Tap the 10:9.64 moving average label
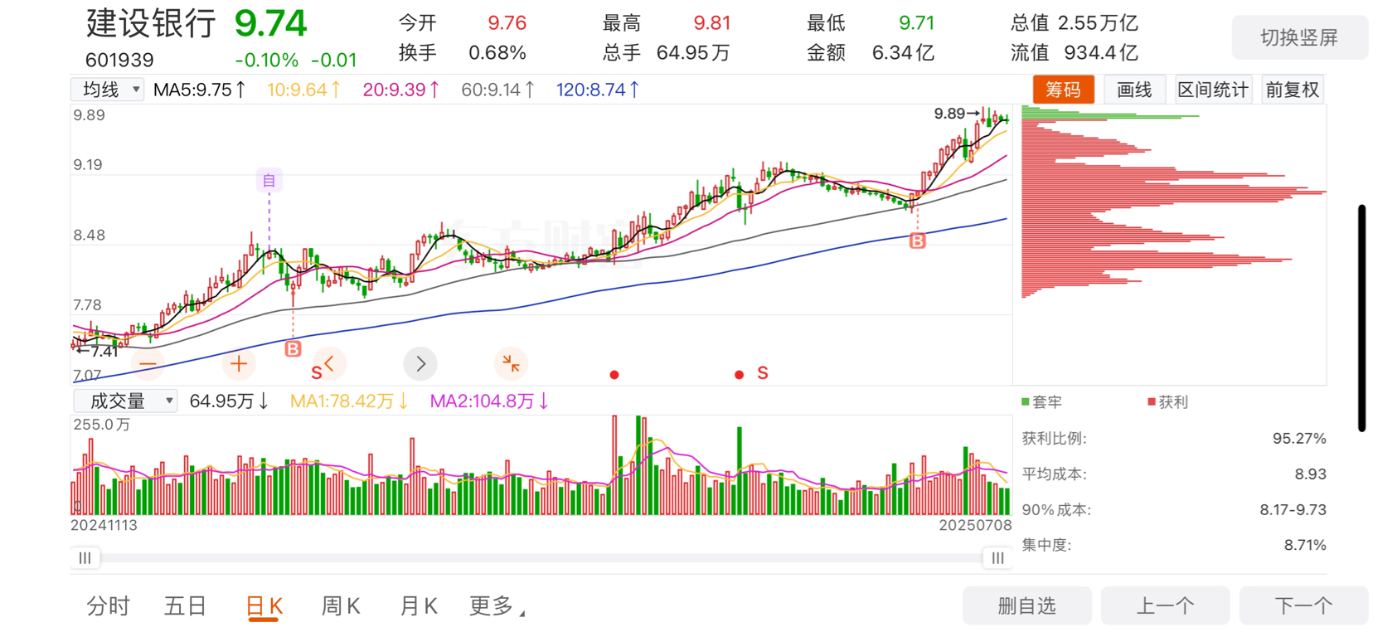Image resolution: width=1378 pixels, height=637 pixels. point(303,90)
